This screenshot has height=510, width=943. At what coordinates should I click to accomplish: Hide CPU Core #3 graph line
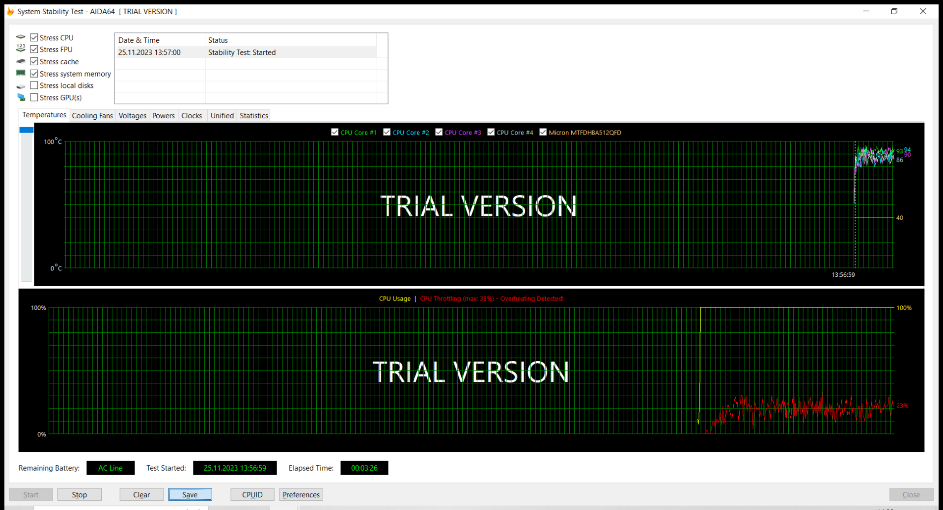(x=439, y=132)
